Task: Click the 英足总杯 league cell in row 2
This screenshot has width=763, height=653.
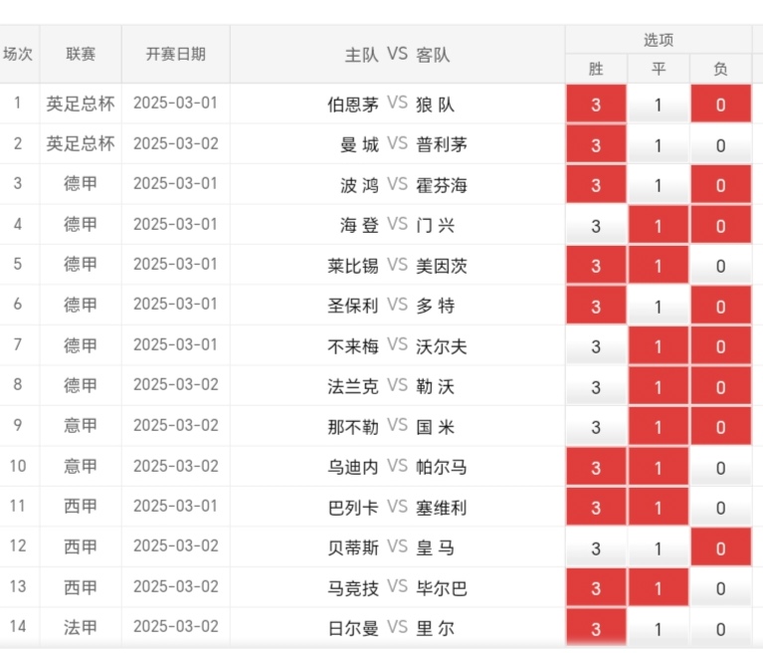Action: pyautogui.click(x=81, y=143)
